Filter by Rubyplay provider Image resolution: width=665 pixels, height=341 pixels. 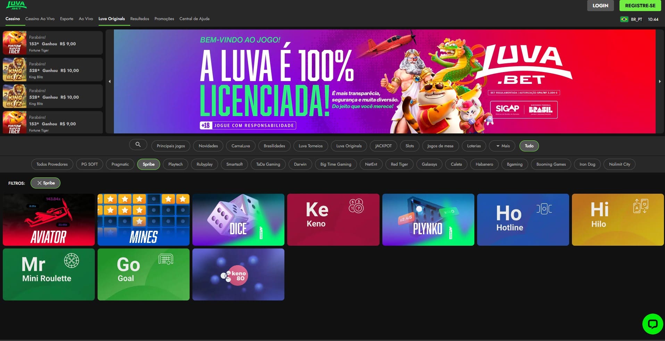click(205, 164)
